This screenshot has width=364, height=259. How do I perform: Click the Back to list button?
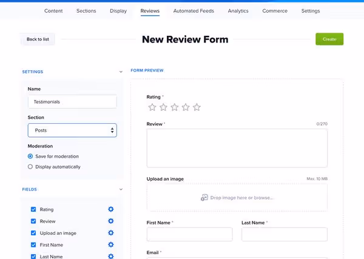coord(38,39)
